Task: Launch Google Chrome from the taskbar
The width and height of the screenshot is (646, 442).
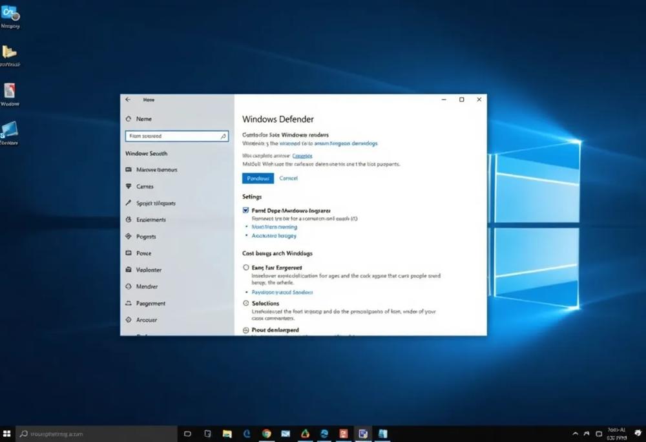Action: (x=267, y=434)
